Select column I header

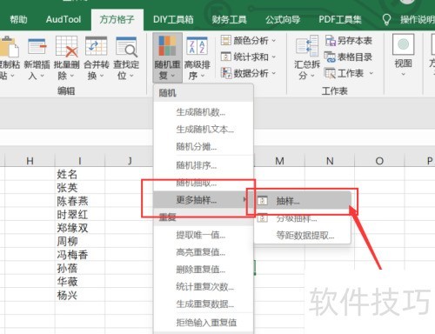pyautogui.click(x=80, y=161)
